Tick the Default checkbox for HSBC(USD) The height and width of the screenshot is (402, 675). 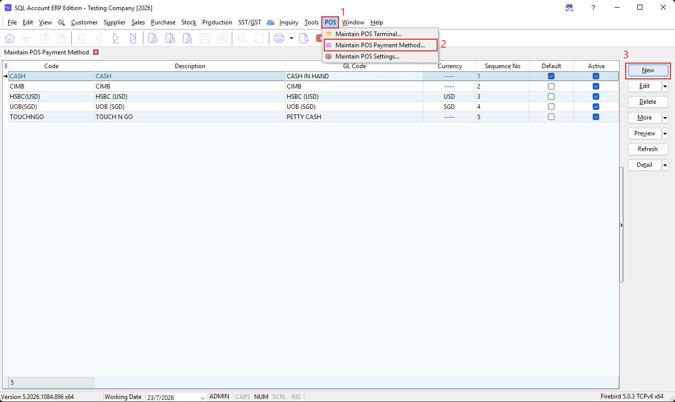(x=551, y=97)
